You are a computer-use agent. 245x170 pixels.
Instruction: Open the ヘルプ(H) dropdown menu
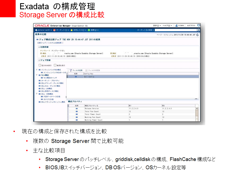click(167, 25)
